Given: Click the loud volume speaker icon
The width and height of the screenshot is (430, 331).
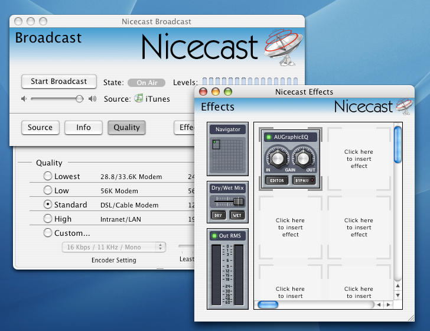Looking at the screenshot, I should point(92,99).
